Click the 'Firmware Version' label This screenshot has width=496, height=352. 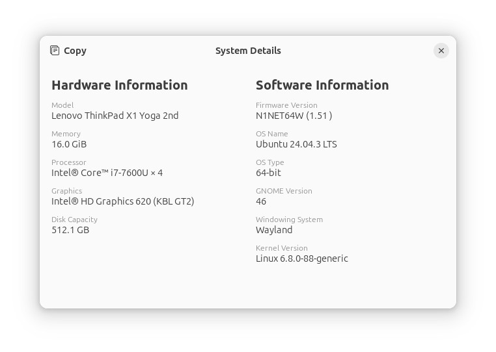point(286,105)
